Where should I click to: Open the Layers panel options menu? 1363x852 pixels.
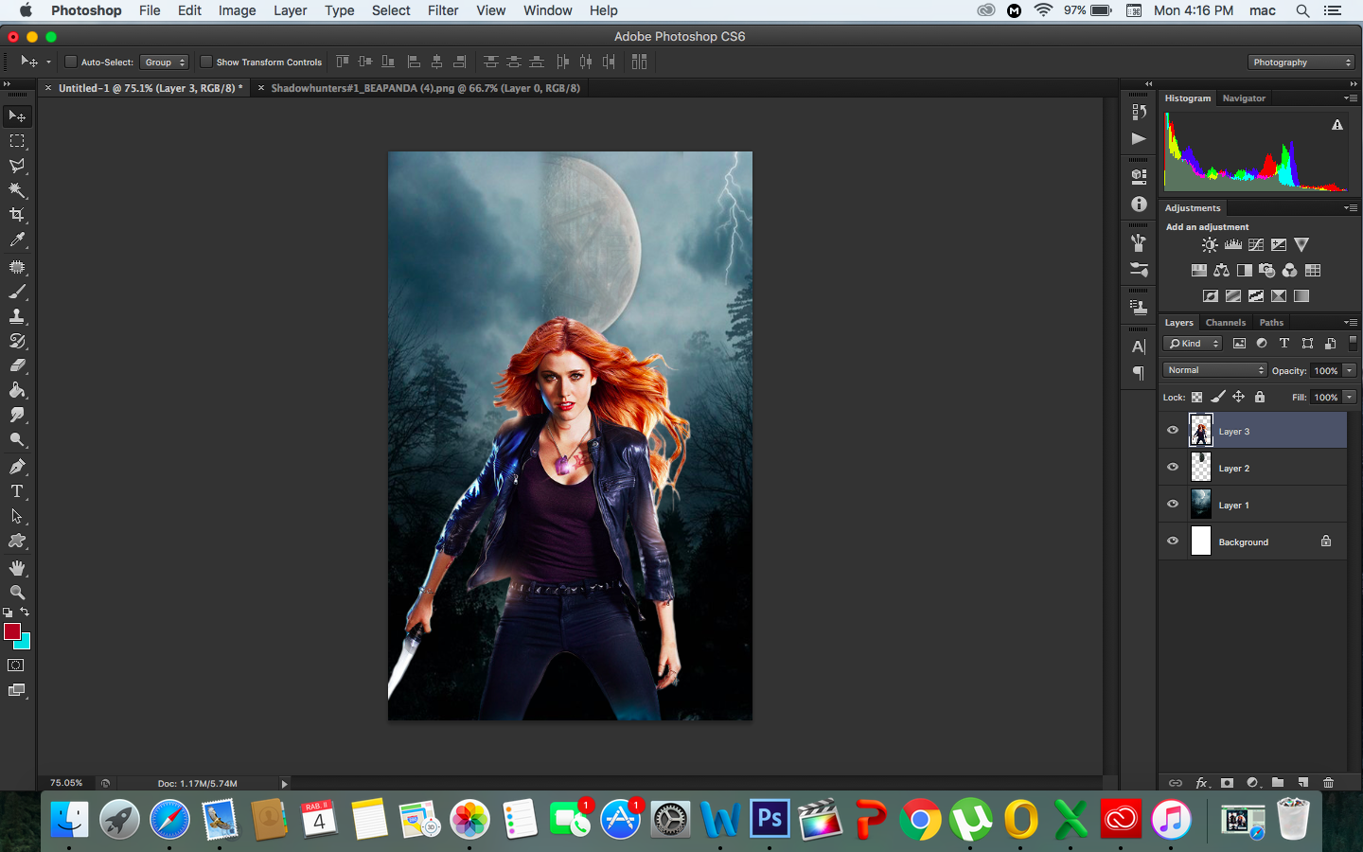(1351, 323)
